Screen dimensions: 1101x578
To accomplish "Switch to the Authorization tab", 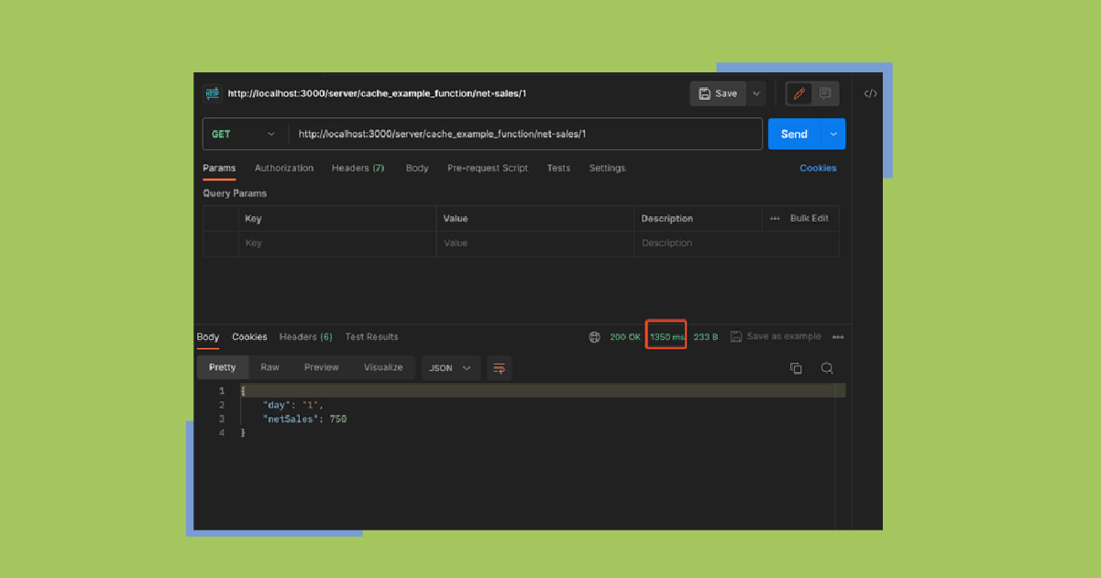I will click(x=284, y=169).
